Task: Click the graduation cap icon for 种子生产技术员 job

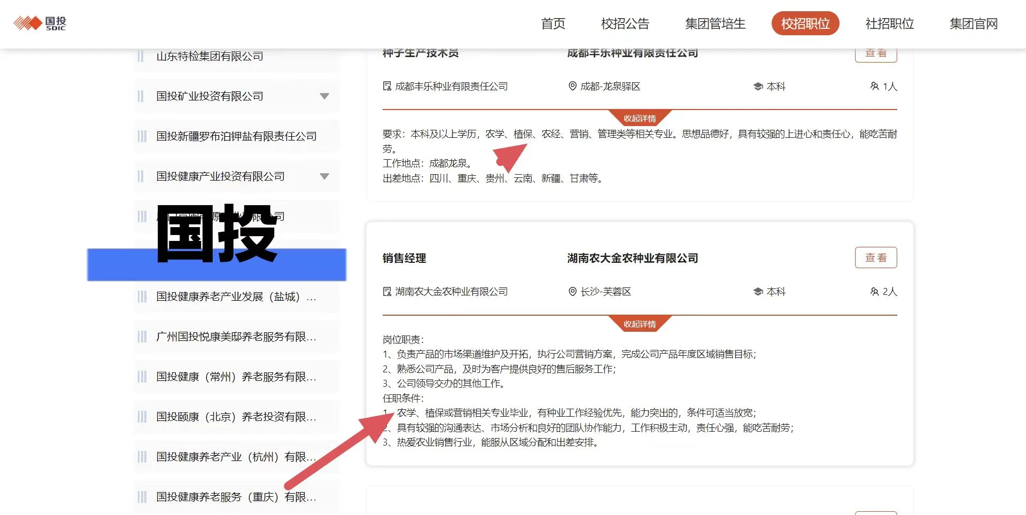Action: 757,86
